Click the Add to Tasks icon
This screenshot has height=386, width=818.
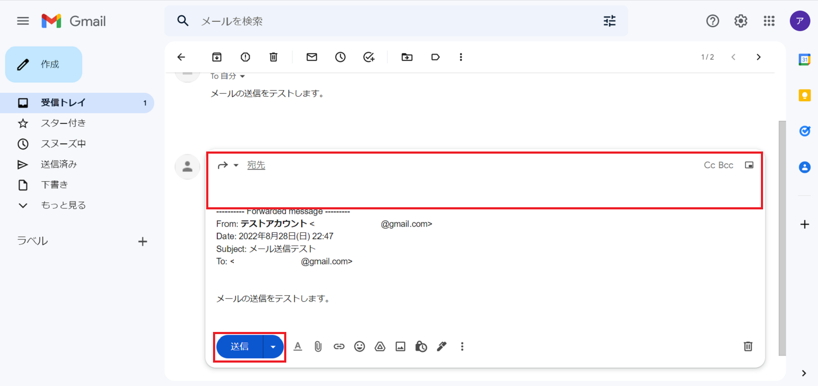(369, 57)
